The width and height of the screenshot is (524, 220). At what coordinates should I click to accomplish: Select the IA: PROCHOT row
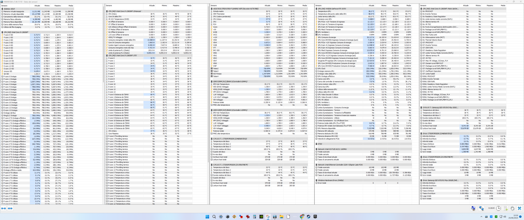pyautogui.click(x=463, y=11)
